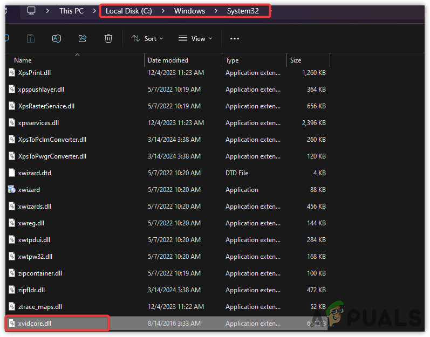Expand chevron after Local Disk (C:)
This screenshot has width=430, height=337.
pyautogui.click(x=163, y=11)
